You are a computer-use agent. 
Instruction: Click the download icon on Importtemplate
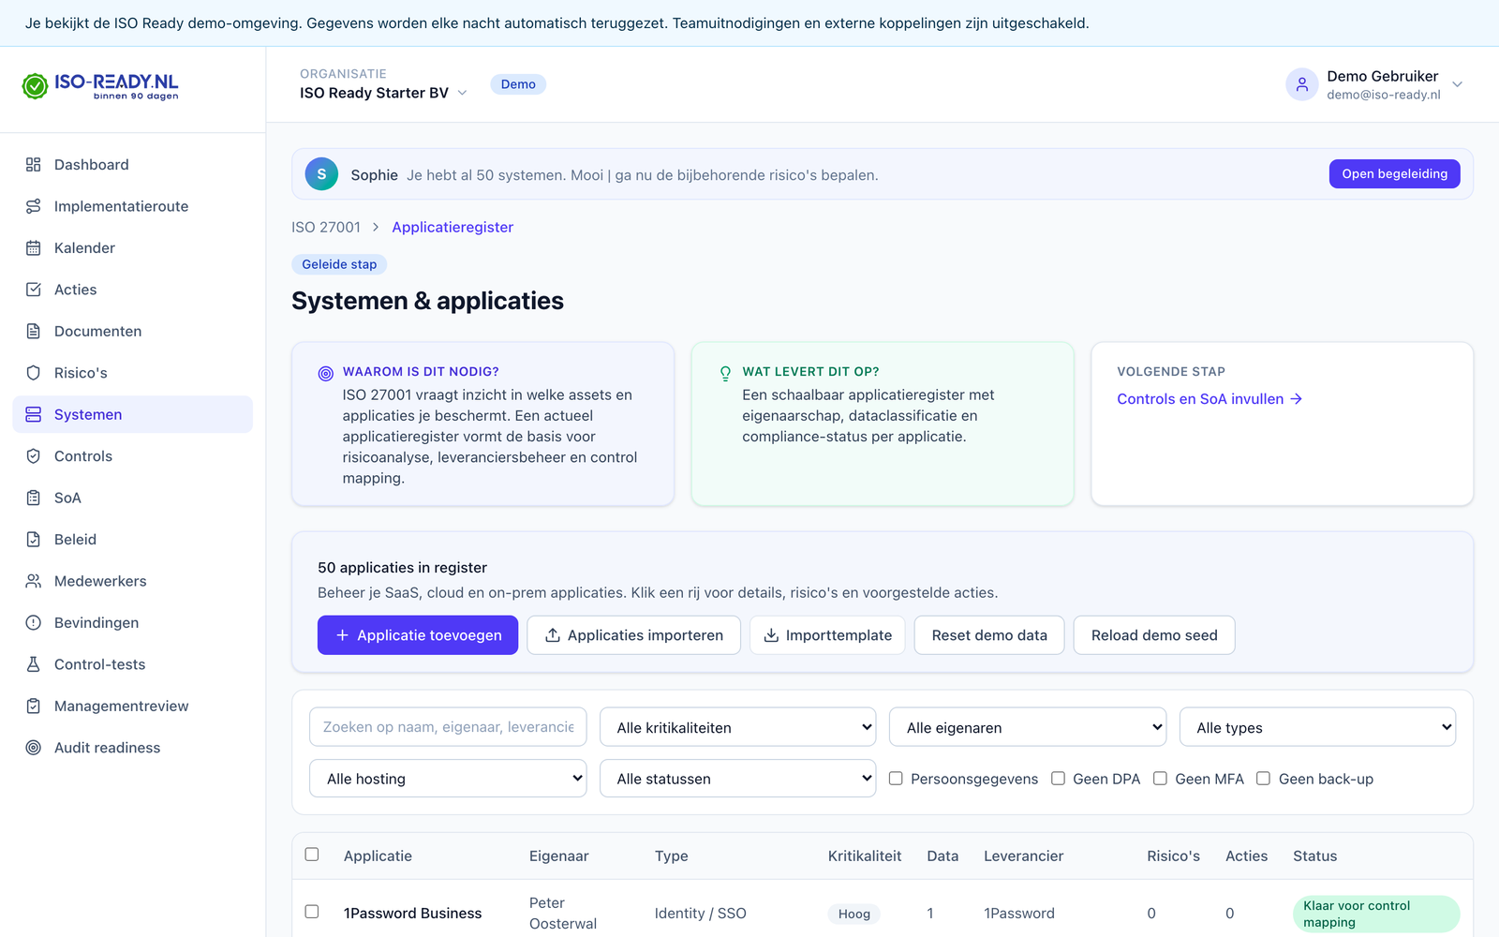click(x=771, y=635)
